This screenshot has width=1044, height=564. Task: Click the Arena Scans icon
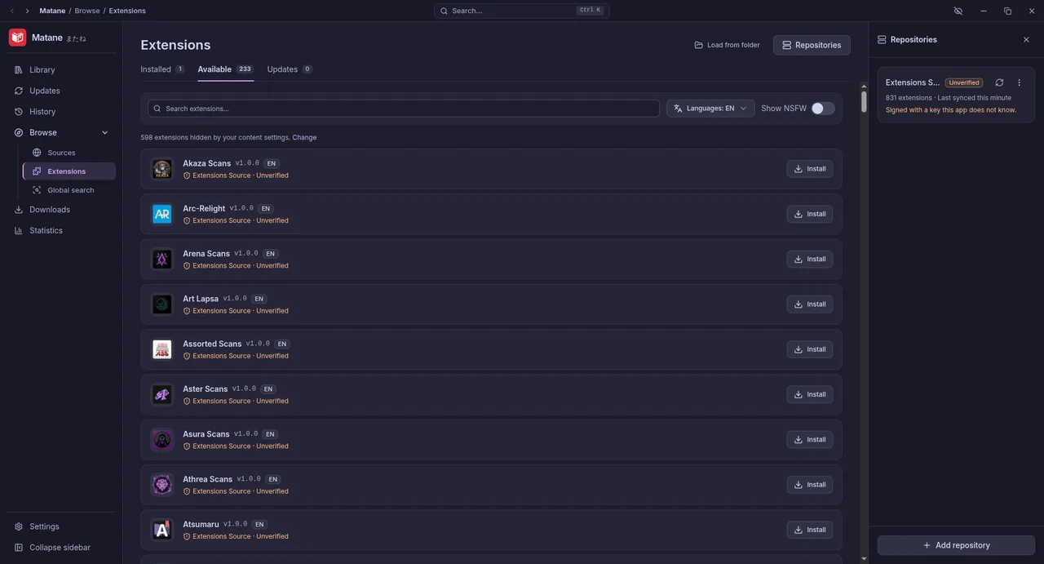pyautogui.click(x=162, y=260)
